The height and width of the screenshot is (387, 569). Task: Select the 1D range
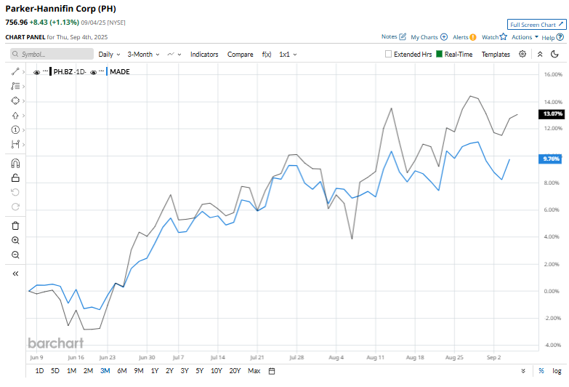tap(39, 371)
